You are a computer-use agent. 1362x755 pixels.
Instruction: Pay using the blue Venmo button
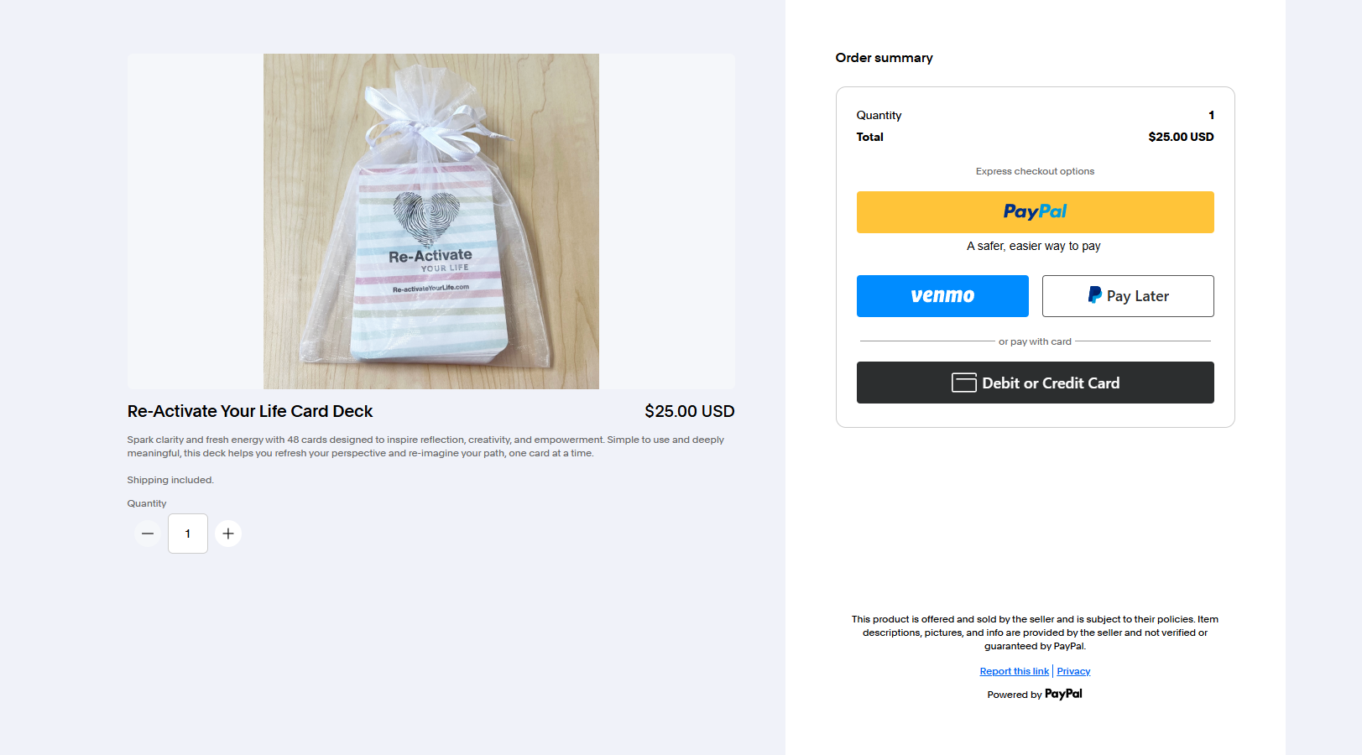tap(942, 296)
